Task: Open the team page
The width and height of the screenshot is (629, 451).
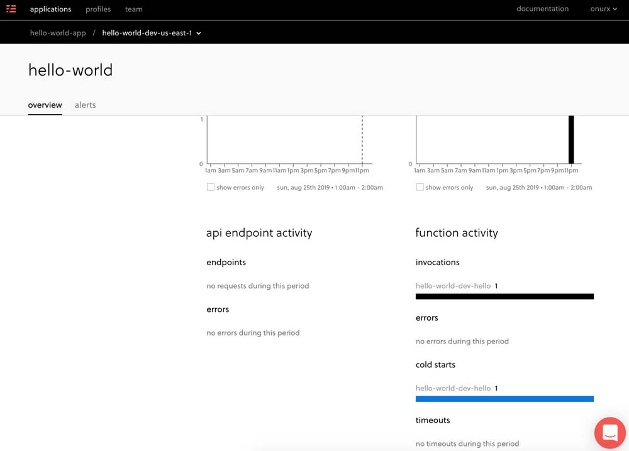Action: tap(133, 9)
